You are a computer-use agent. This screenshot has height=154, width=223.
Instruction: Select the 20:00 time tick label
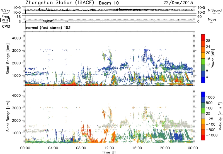[165, 148]
